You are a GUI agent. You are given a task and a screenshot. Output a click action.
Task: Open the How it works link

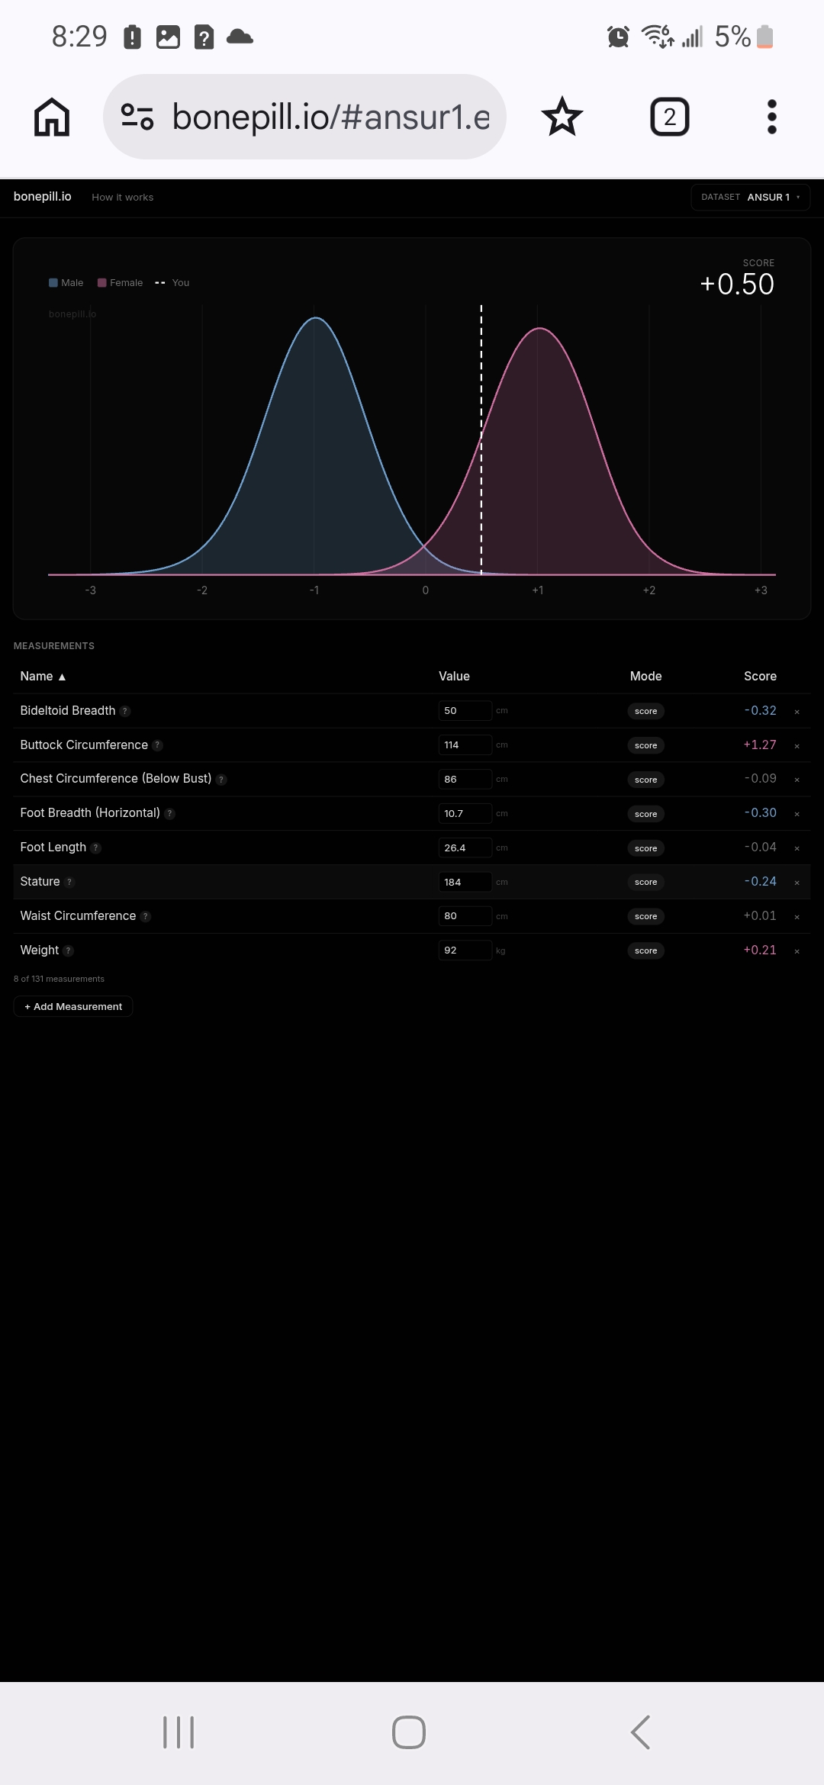(x=123, y=197)
